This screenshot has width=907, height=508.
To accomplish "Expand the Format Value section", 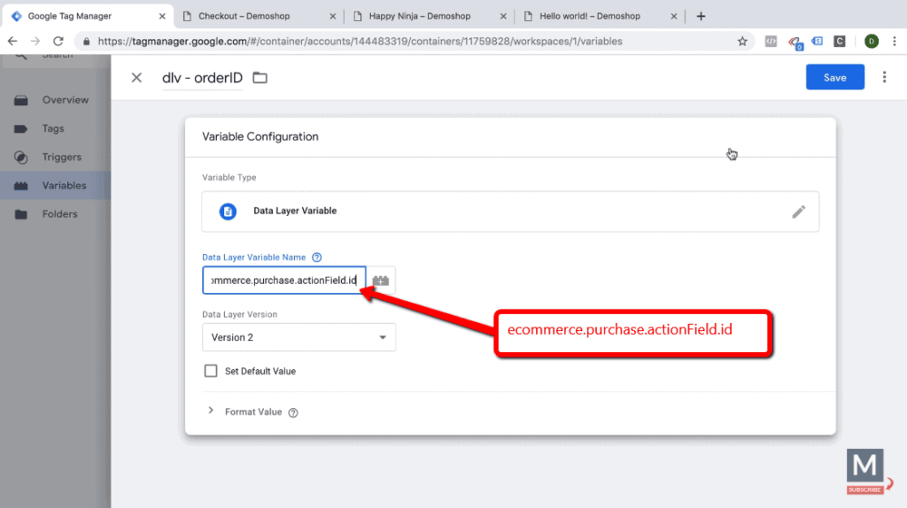I will point(211,411).
